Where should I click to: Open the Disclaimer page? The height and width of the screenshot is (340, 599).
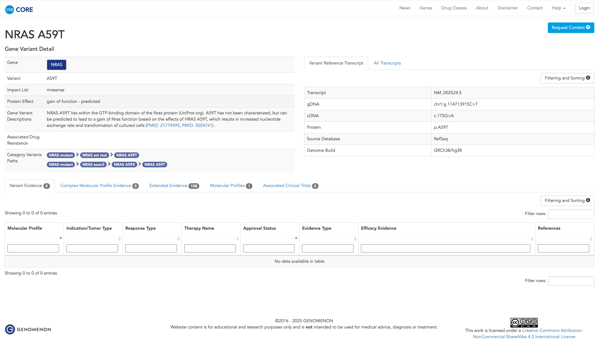508,8
